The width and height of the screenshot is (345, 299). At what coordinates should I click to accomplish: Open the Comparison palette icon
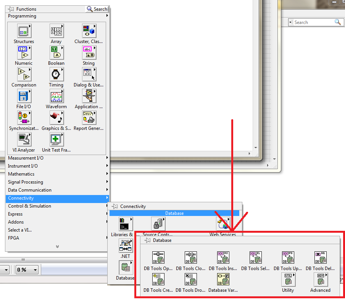coord(24,74)
